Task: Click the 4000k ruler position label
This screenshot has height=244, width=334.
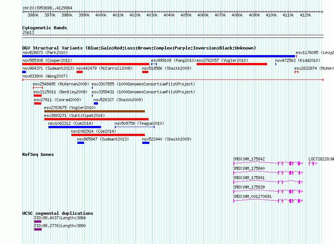Action: [101, 15]
